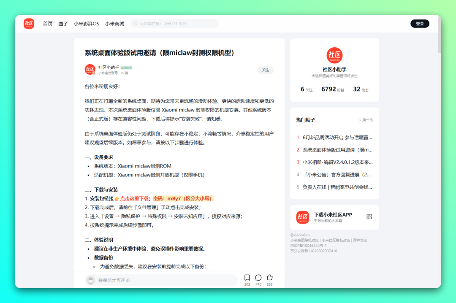This screenshot has width=456, height=303.
Task: Refresh hot posts with 换一批
Action: [x=365, y=120]
